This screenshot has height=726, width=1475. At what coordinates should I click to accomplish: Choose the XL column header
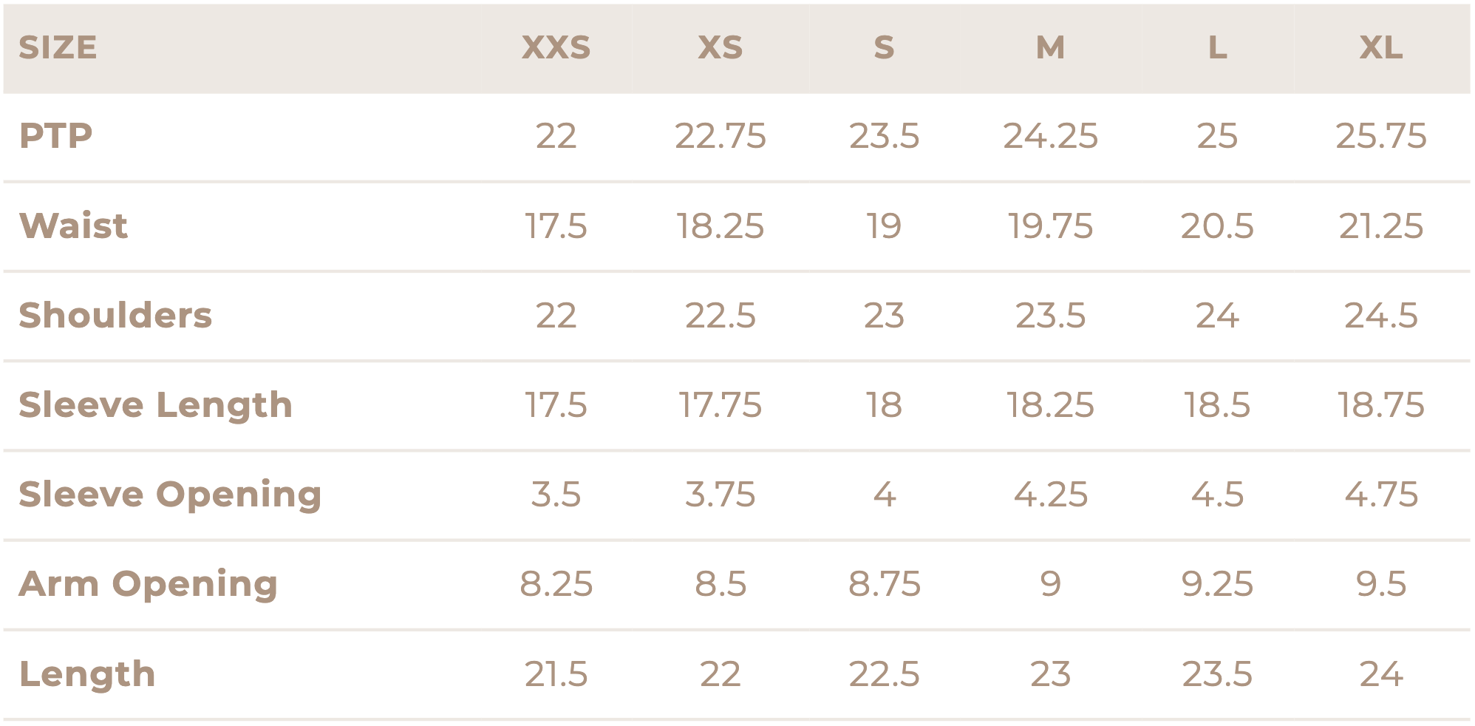point(1380,48)
